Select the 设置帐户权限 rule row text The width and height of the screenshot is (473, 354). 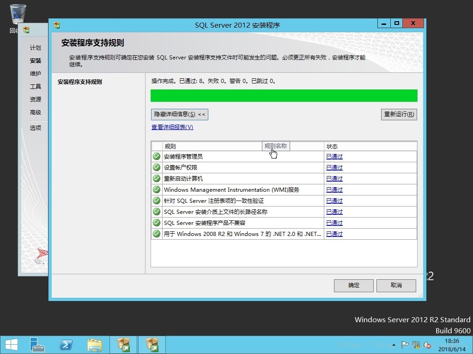[x=181, y=168]
